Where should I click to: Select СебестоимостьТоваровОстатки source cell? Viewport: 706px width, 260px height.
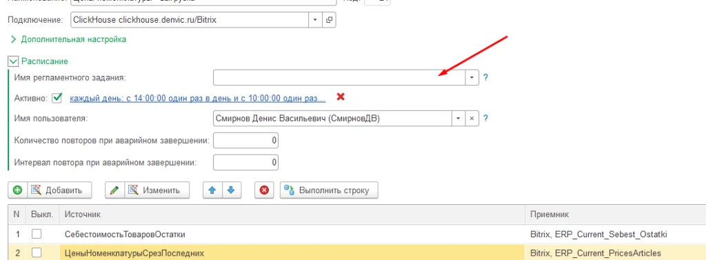click(x=292, y=234)
